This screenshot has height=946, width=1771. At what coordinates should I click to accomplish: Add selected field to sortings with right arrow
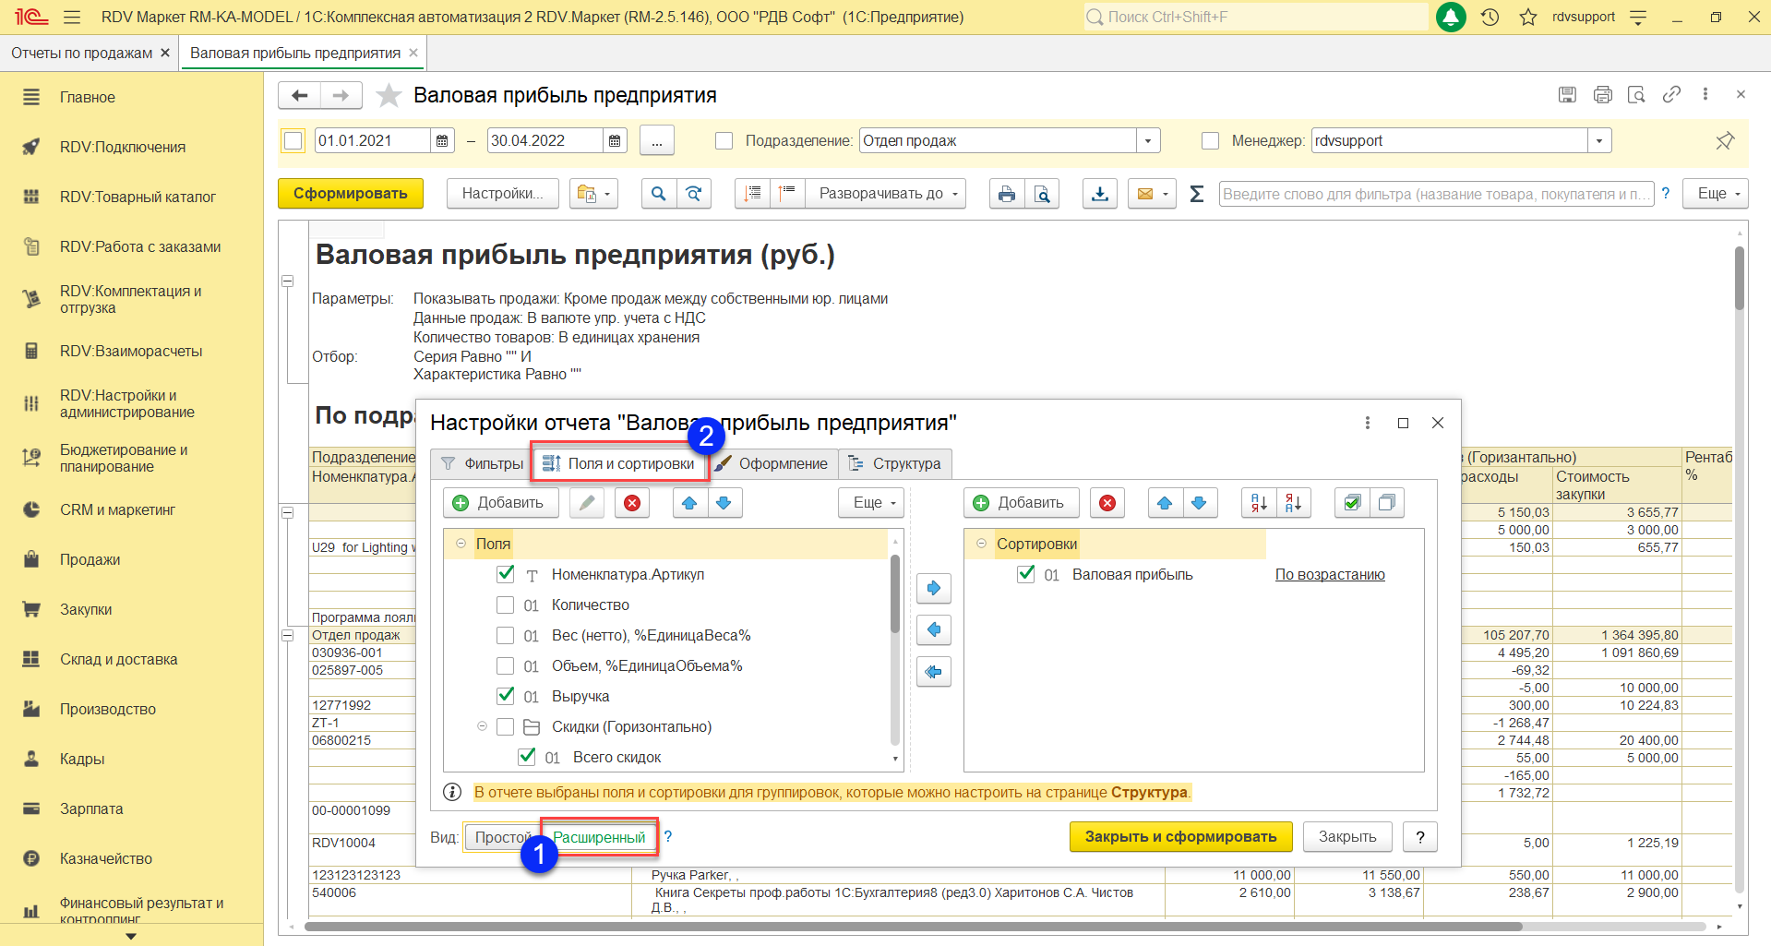(x=934, y=588)
